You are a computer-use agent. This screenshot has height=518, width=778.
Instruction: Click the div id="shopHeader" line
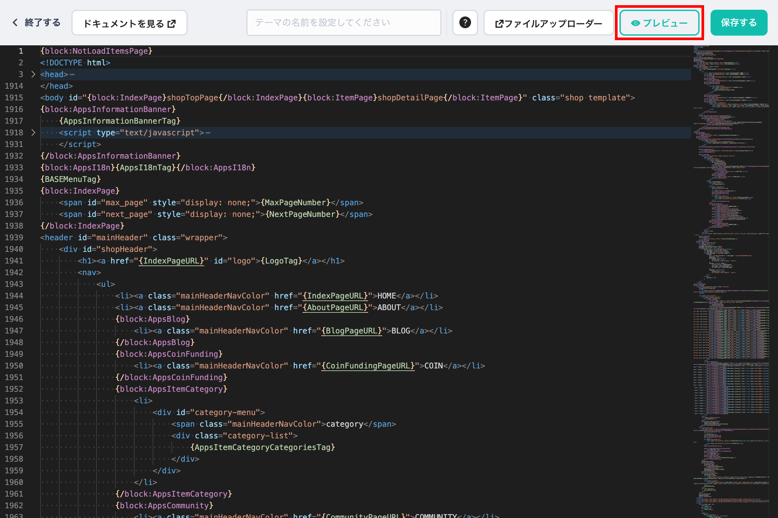tap(108, 249)
